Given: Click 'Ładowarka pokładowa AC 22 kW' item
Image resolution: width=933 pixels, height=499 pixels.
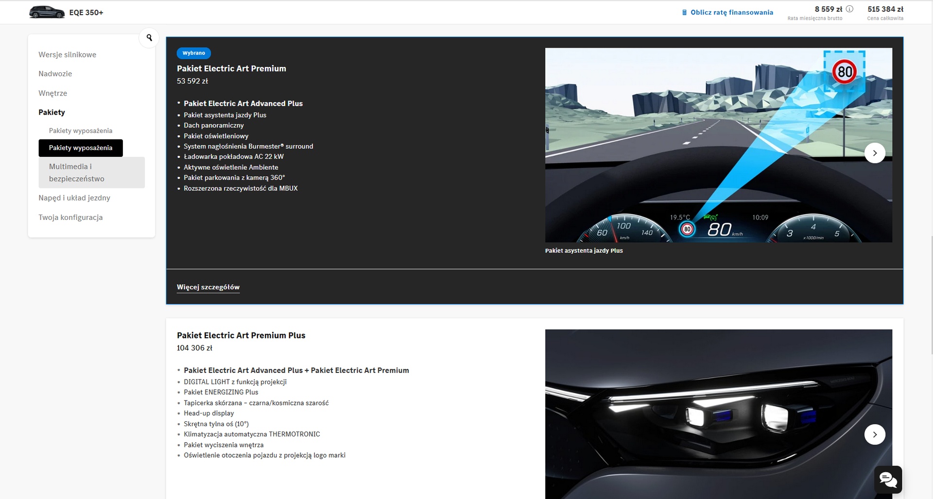Looking at the screenshot, I should coord(234,157).
